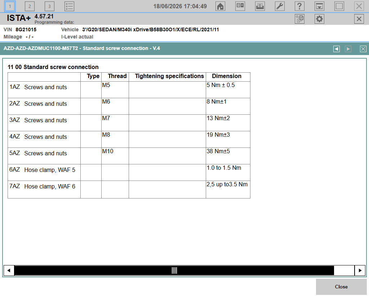The height and width of the screenshot is (296, 369).
Task: Close the ISTA+ session with the X
Action: tap(359, 19)
